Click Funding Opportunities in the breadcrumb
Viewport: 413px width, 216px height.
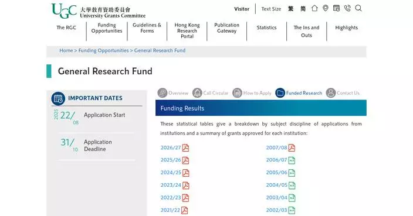(x=103, y=50)
